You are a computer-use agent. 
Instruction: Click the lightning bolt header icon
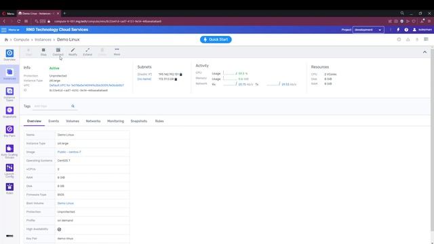[398, 30]
